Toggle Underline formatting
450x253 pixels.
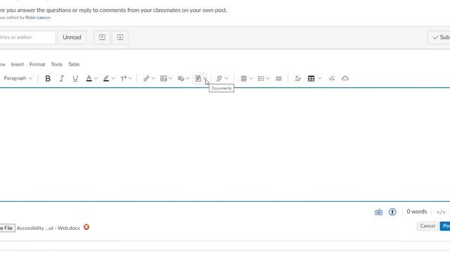point(75,78)
